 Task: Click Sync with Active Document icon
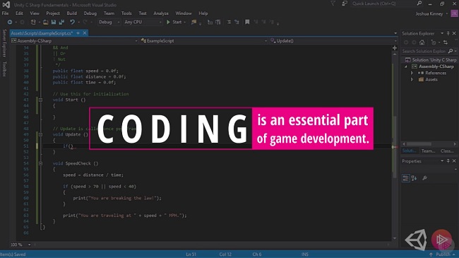click(x=446, y=42)
